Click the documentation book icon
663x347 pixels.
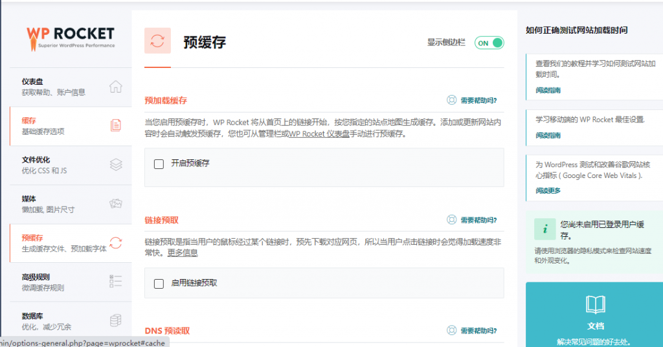tap(596, 305)
